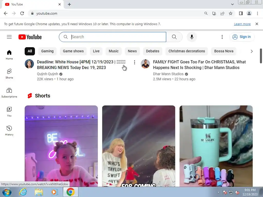Show more category chips with the right arrow
The width and height of the screenshot is (263, 197).
click(x=252, y=51)
